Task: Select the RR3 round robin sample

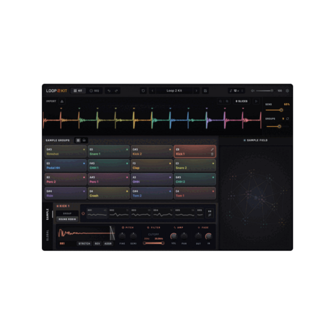Action: point(141,213)
